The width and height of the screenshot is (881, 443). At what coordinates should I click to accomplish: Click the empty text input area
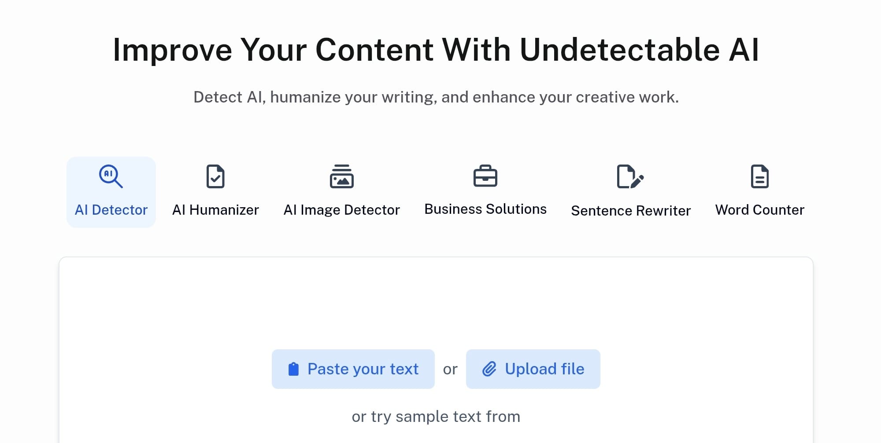(436, 304)
